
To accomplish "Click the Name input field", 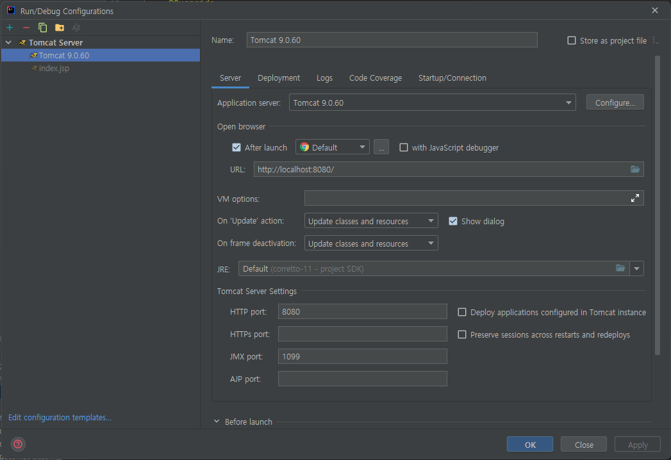I will (392, 40).
